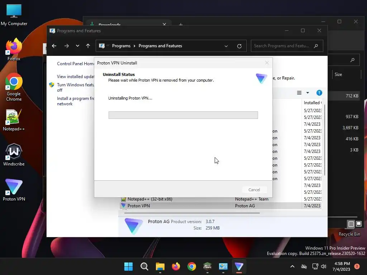The width and height of the screenshot is (367, 275).
Task: Open Install a program from network
Action: coord(75,101)
